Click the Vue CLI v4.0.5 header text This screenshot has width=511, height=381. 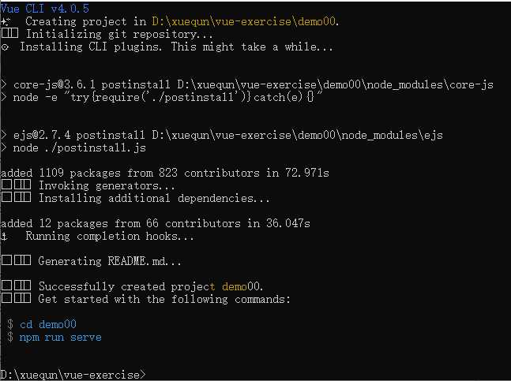(x=45, y=8)
